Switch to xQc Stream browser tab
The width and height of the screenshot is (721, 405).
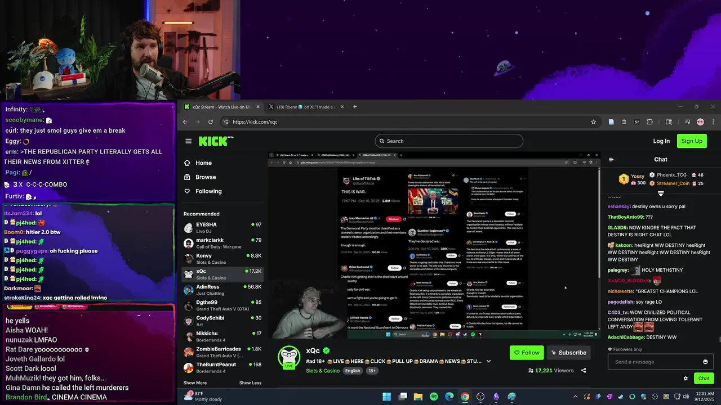[x=221, y=107]
